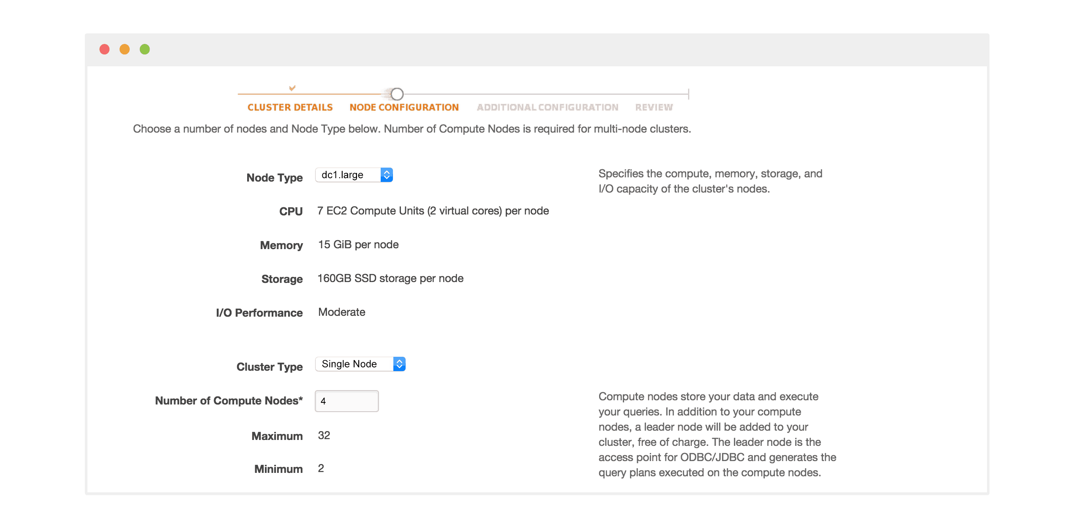Click the 'Number of Compute Nodes*' label
This screenshot has height=532, width=1074.
(229, 401)
